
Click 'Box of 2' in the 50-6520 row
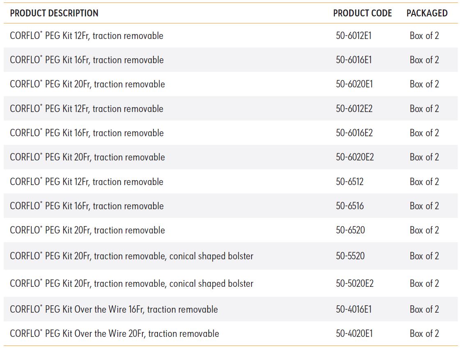point(424,230)
